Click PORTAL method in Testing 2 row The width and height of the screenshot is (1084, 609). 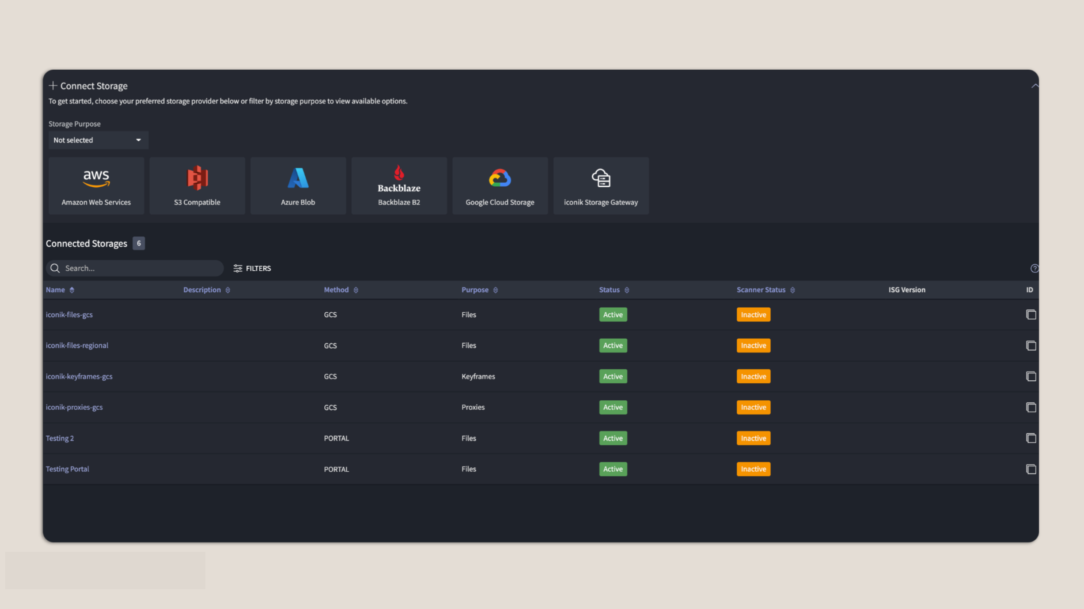[336, 438]
